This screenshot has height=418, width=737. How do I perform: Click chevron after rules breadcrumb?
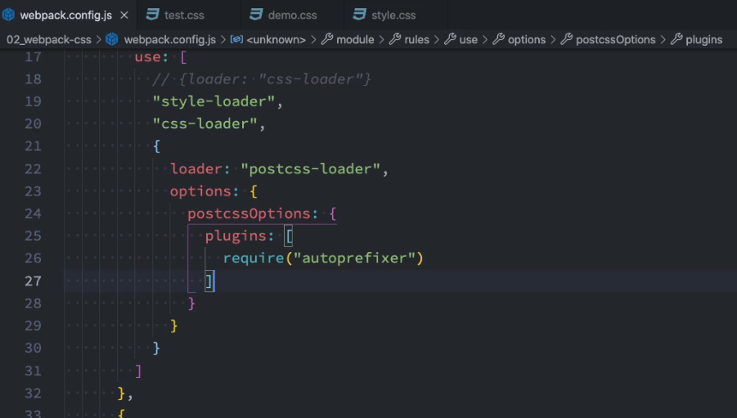[x=436, y=39]
